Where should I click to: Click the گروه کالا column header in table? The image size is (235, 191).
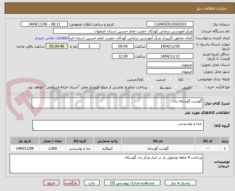point(80,141)
